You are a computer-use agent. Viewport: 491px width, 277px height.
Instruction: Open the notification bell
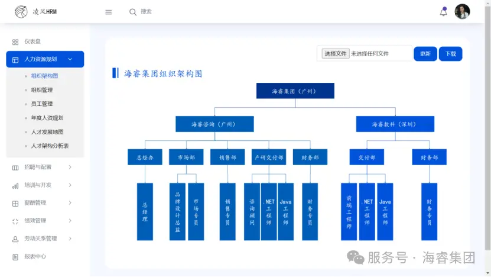pyautogui.click(x=443, y=12)
